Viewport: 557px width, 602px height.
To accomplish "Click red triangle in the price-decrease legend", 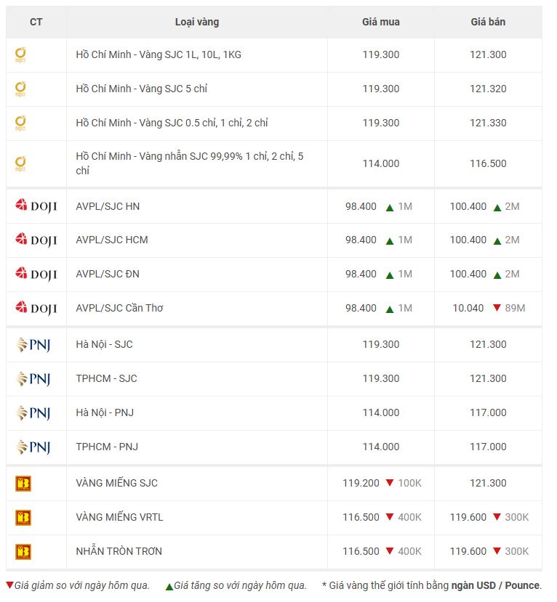I will pos(9,585).
